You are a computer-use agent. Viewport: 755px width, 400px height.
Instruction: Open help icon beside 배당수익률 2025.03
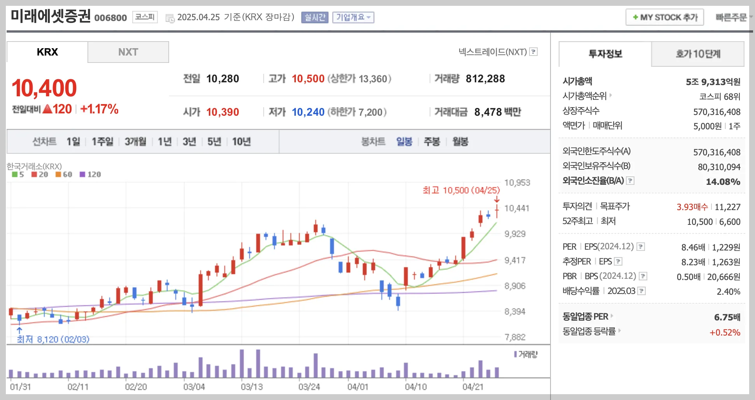click(x=642, y=291)
